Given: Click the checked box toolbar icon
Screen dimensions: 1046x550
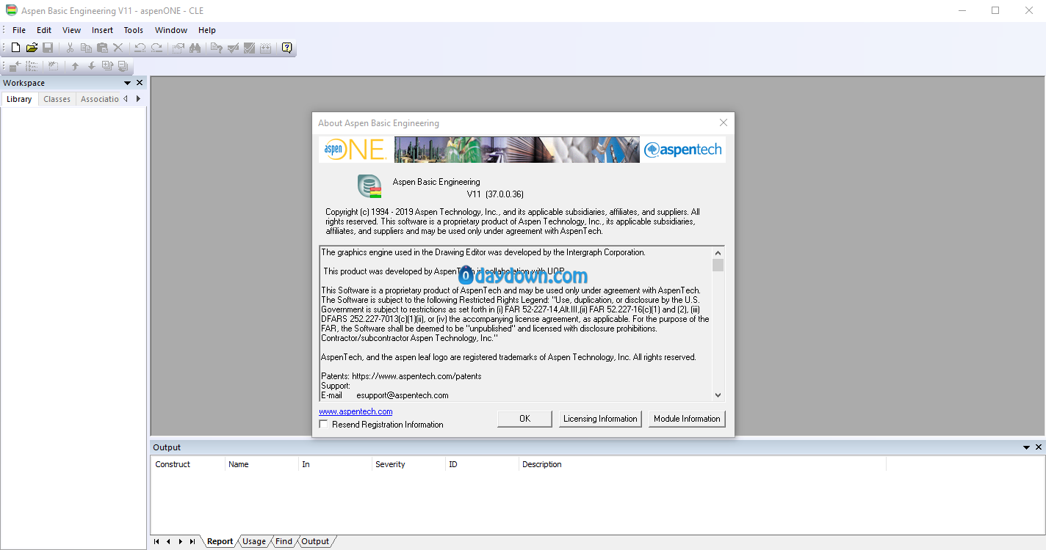Looking at the screenshot, I should pos(249,48).
